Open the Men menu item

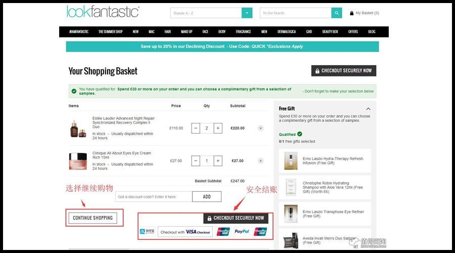[x=264, y=32]
